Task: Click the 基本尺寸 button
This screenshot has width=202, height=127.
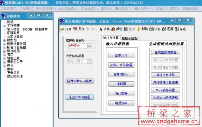Action: pos(121,55)
